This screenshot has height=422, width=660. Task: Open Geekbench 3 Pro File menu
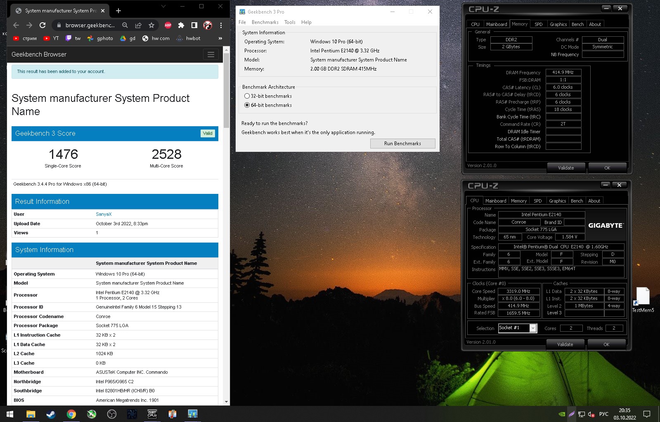[242, 22]
